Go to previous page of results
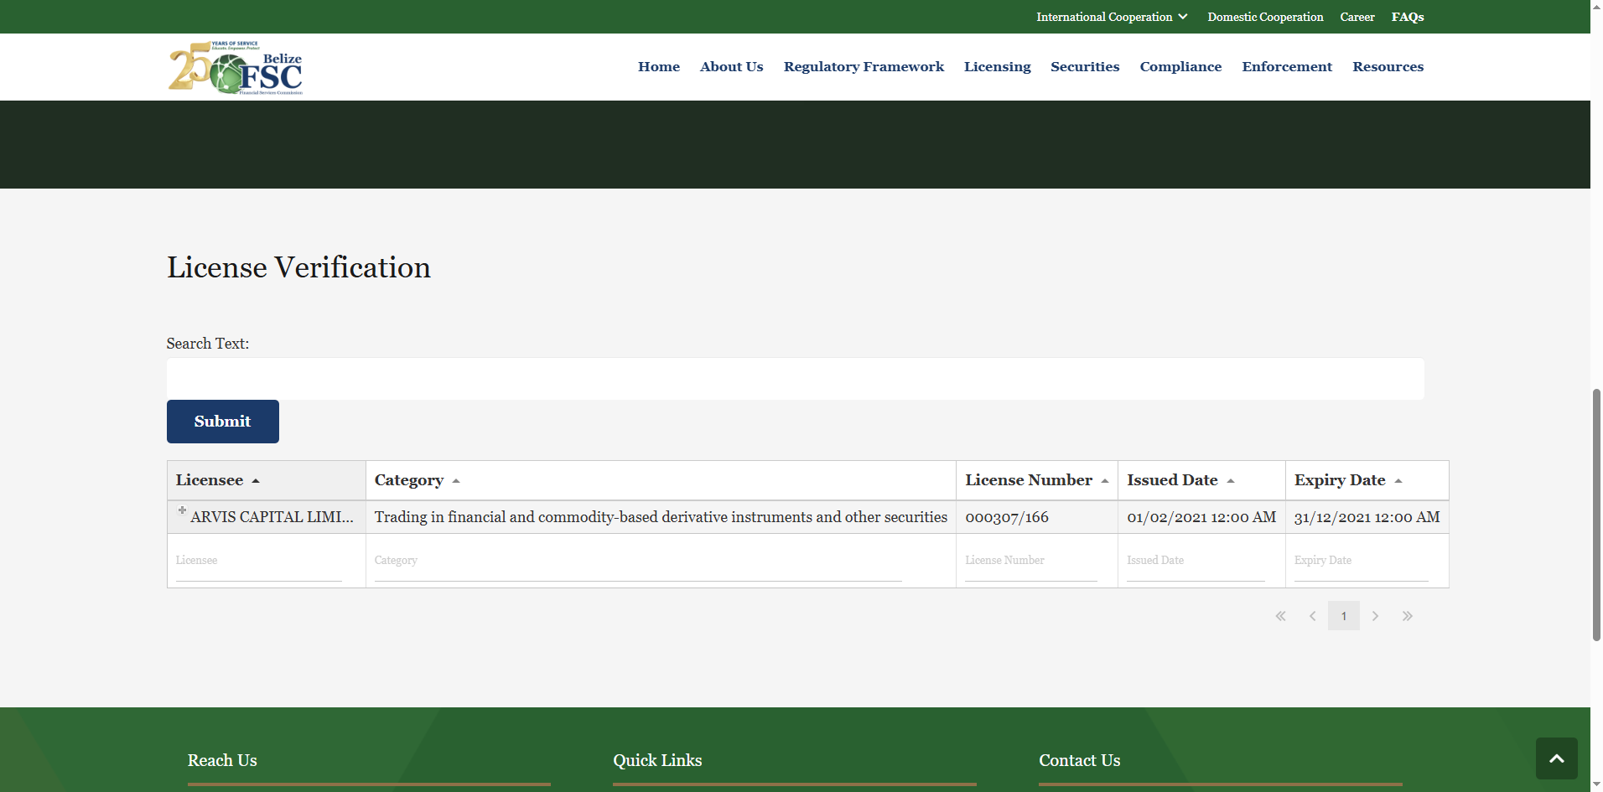 pyautogui.click(x=1312, y=616)
